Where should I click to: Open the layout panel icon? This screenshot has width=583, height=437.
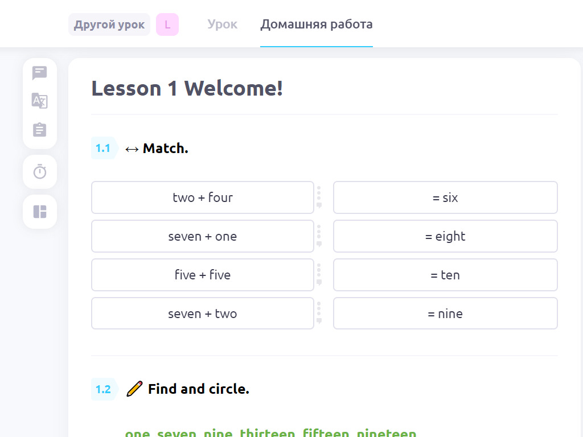[x=40, y=212]
